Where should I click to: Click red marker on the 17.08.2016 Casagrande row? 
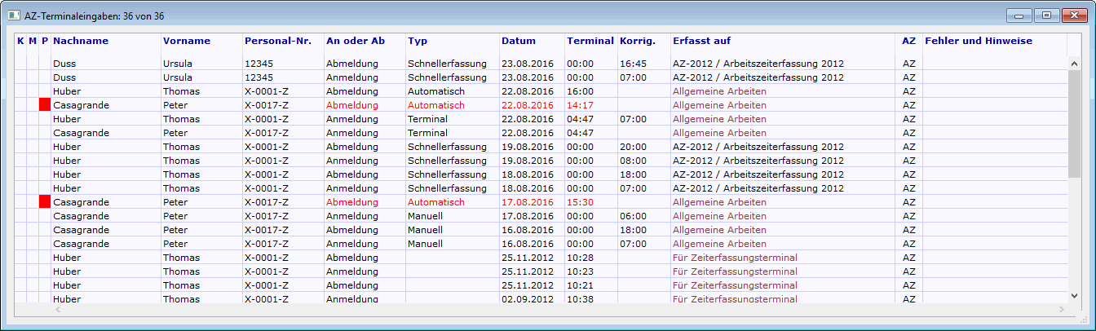coord(44,201)
